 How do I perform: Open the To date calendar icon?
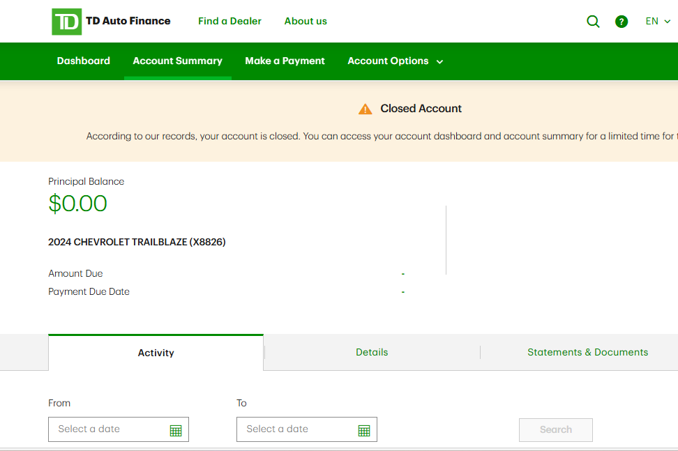(x=364, y=430)
